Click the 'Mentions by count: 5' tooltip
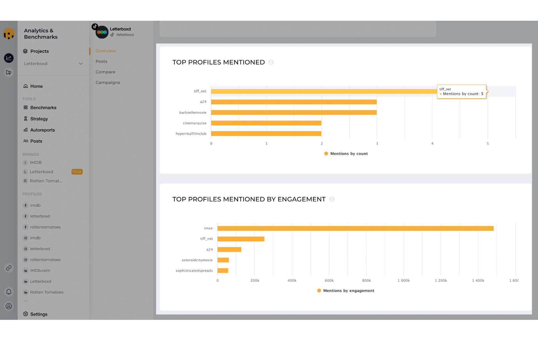Screen dimensions: 538x341 pos(462,92)
